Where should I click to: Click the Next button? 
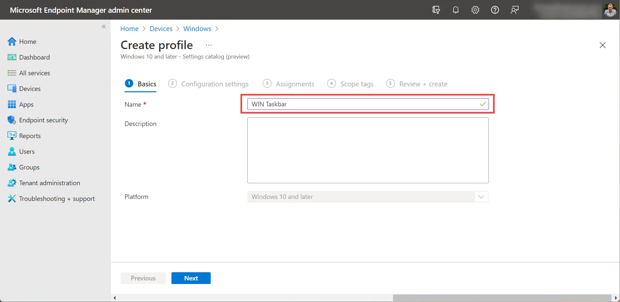coord(191,278)
